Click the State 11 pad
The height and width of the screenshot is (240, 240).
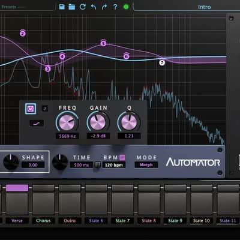pyautogui.click(x=228, y=203)
